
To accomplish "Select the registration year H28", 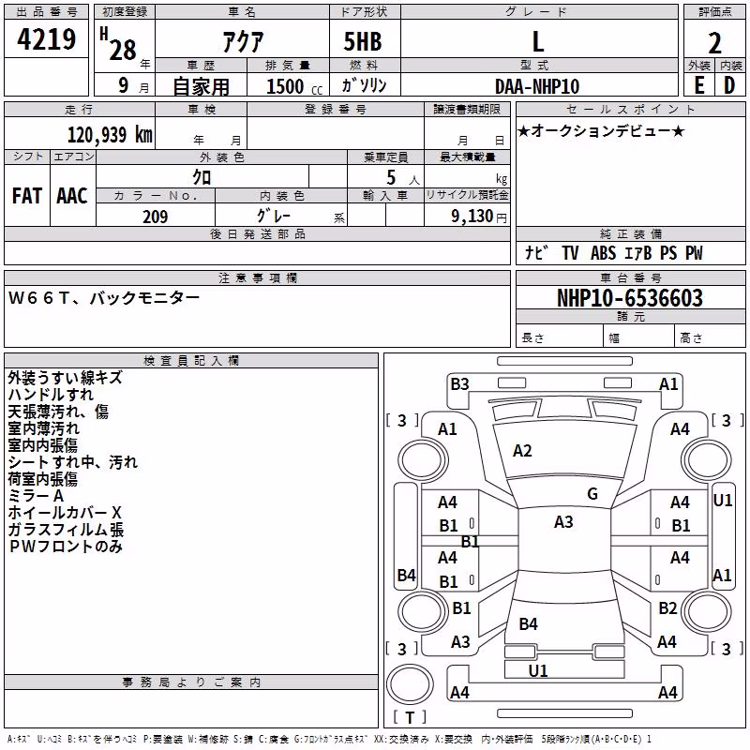I will 118,45.
